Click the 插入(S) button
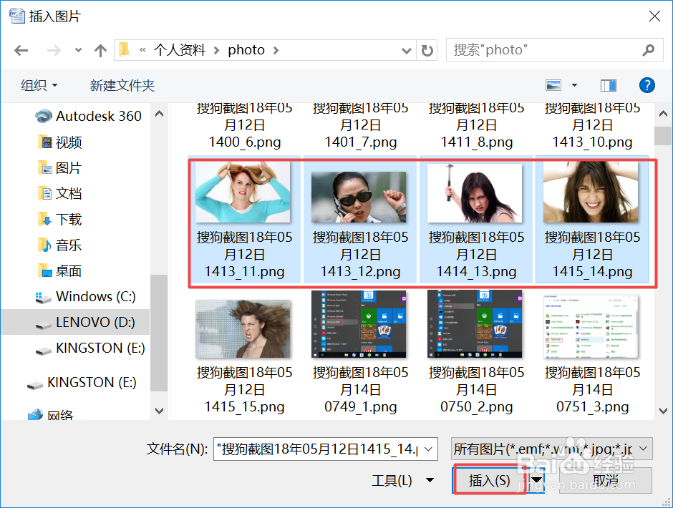 pyautogui.click(x=490, y=480)
